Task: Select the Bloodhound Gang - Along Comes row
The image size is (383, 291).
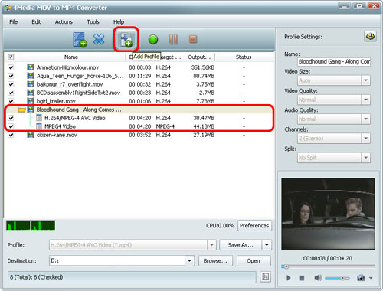Action: [x=139, y=110]
